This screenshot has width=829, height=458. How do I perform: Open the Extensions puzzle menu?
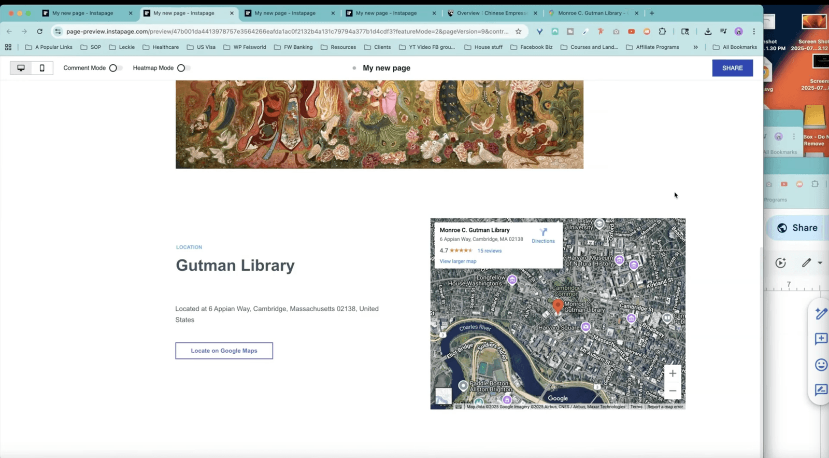pos(662,32)
